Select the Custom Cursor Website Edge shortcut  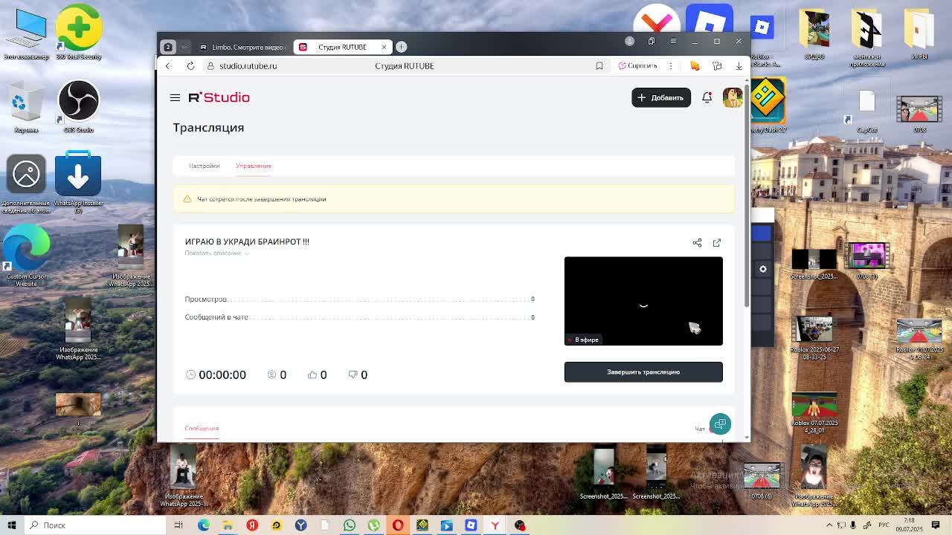tap(26, 255)
